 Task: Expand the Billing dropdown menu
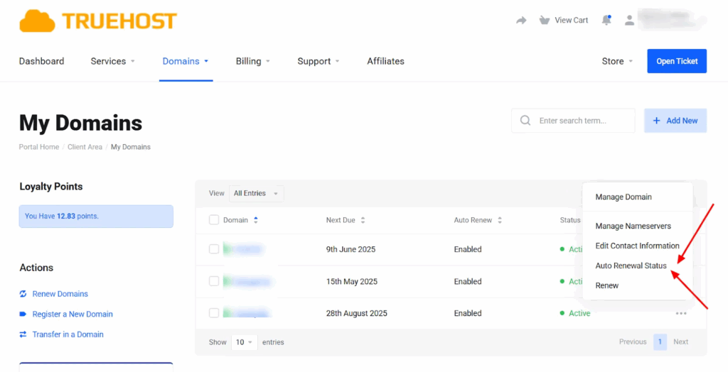[253, 61]
